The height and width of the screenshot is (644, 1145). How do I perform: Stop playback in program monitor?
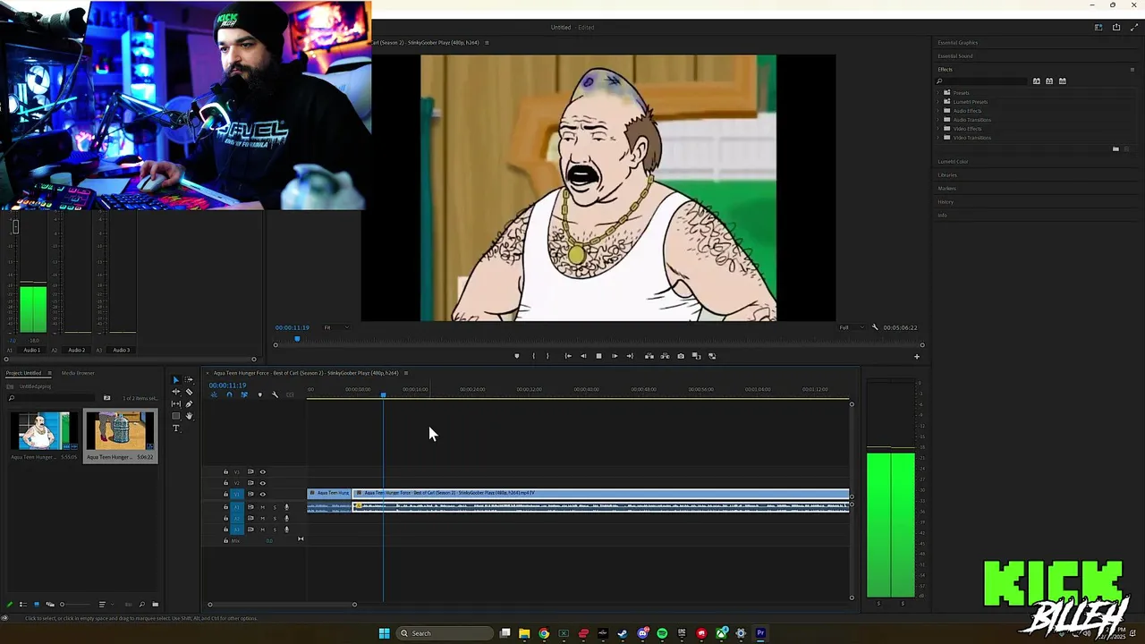[x=599, y=356]
